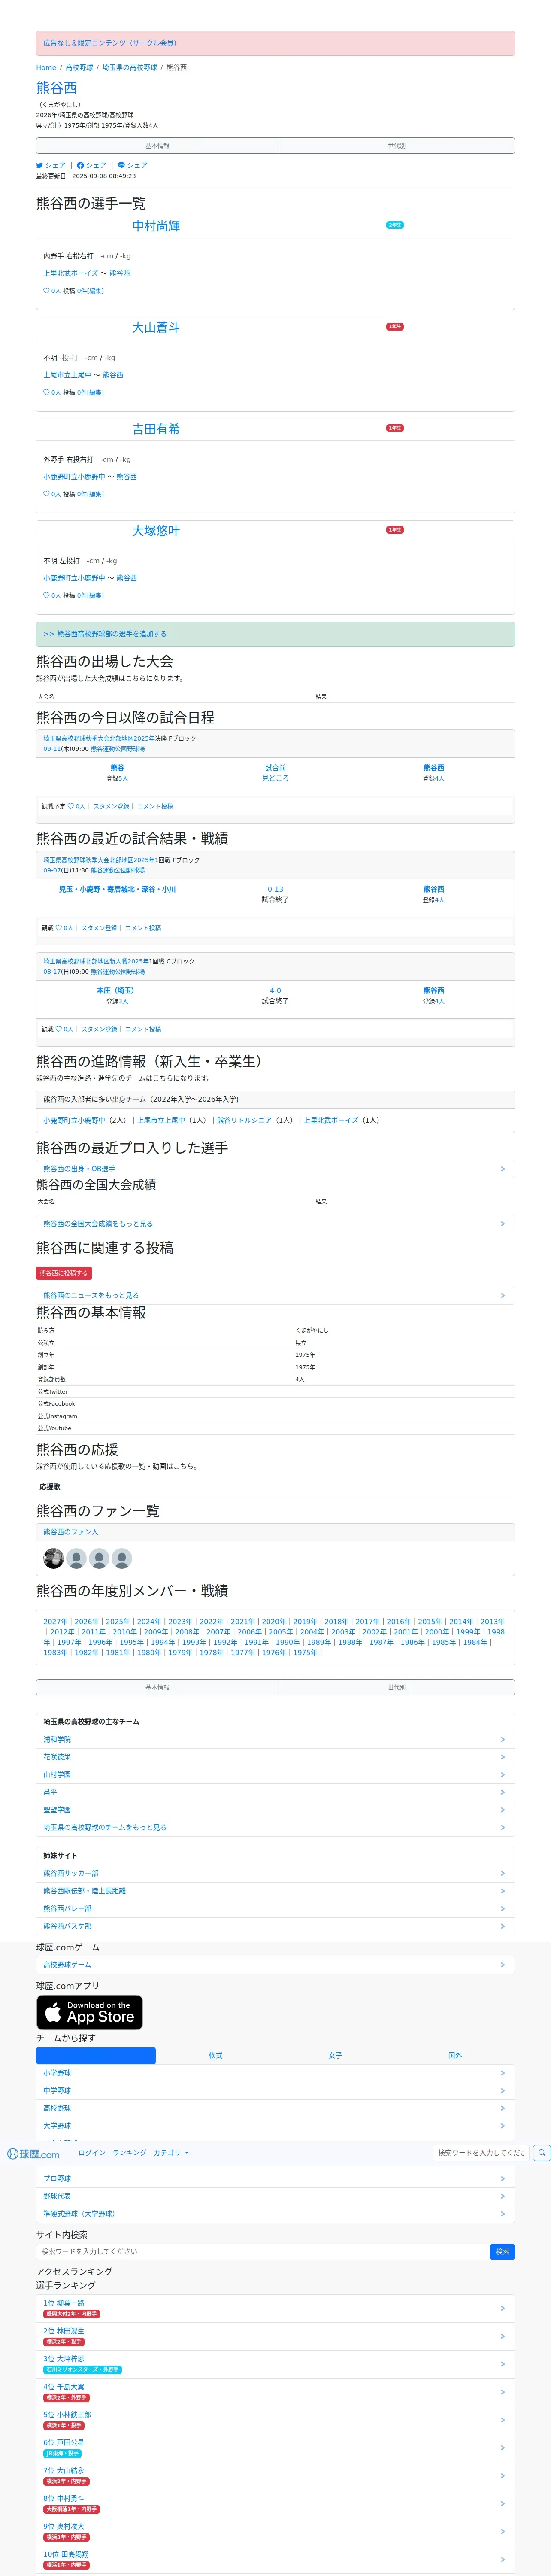Click スタメン登録 under the 0-13 game
Image resolution: width=551 pixels, height=2576 pixels.
(x=99, y=928)
